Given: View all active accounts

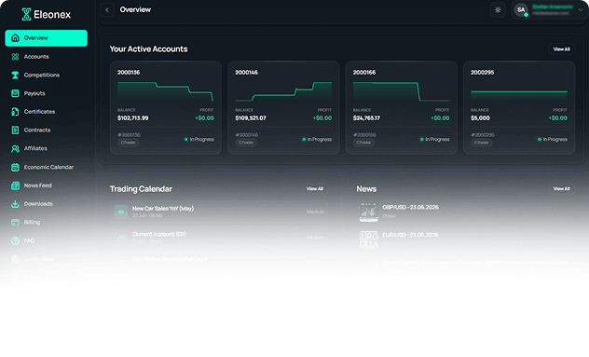Looking at the screenshot, I should (562, 49).
